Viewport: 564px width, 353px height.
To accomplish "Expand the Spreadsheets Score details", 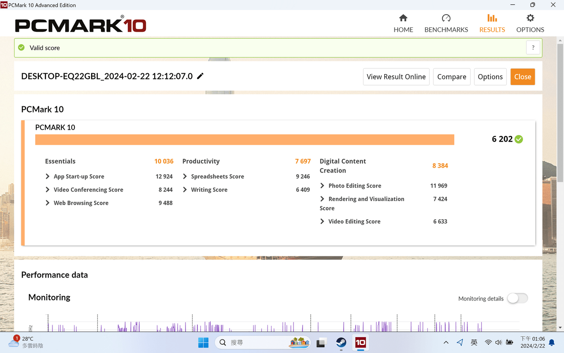I will (186, 176).
